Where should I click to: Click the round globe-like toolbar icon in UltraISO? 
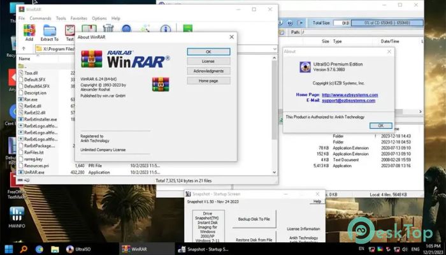click(290, 23)
